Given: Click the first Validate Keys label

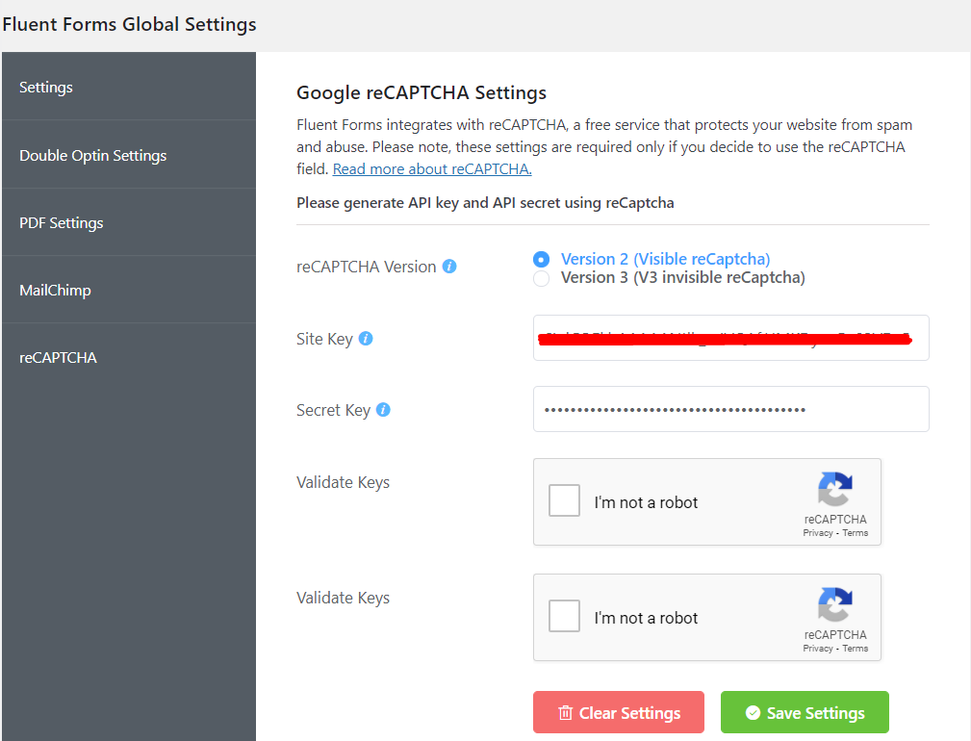Looking at the screenshot, I should tap(343, 482).
